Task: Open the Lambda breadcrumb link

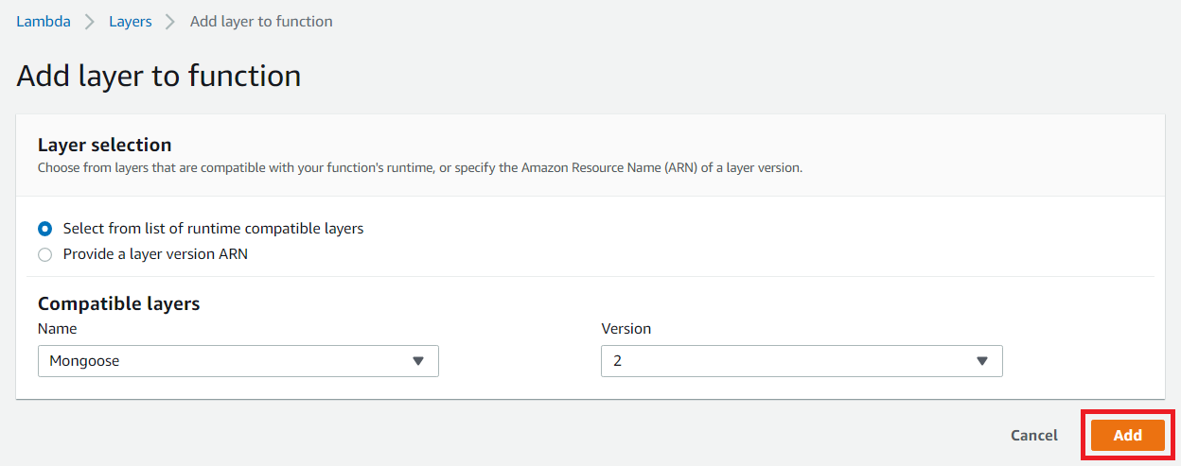Action: [x=44, y=21]
